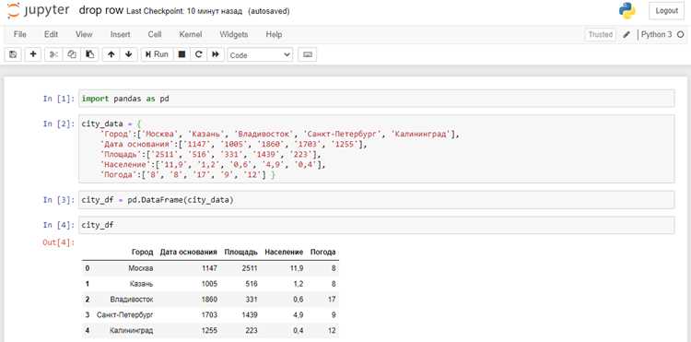Open the View menu
Screen dimensions: 691x342
click(x=84, y=34)
